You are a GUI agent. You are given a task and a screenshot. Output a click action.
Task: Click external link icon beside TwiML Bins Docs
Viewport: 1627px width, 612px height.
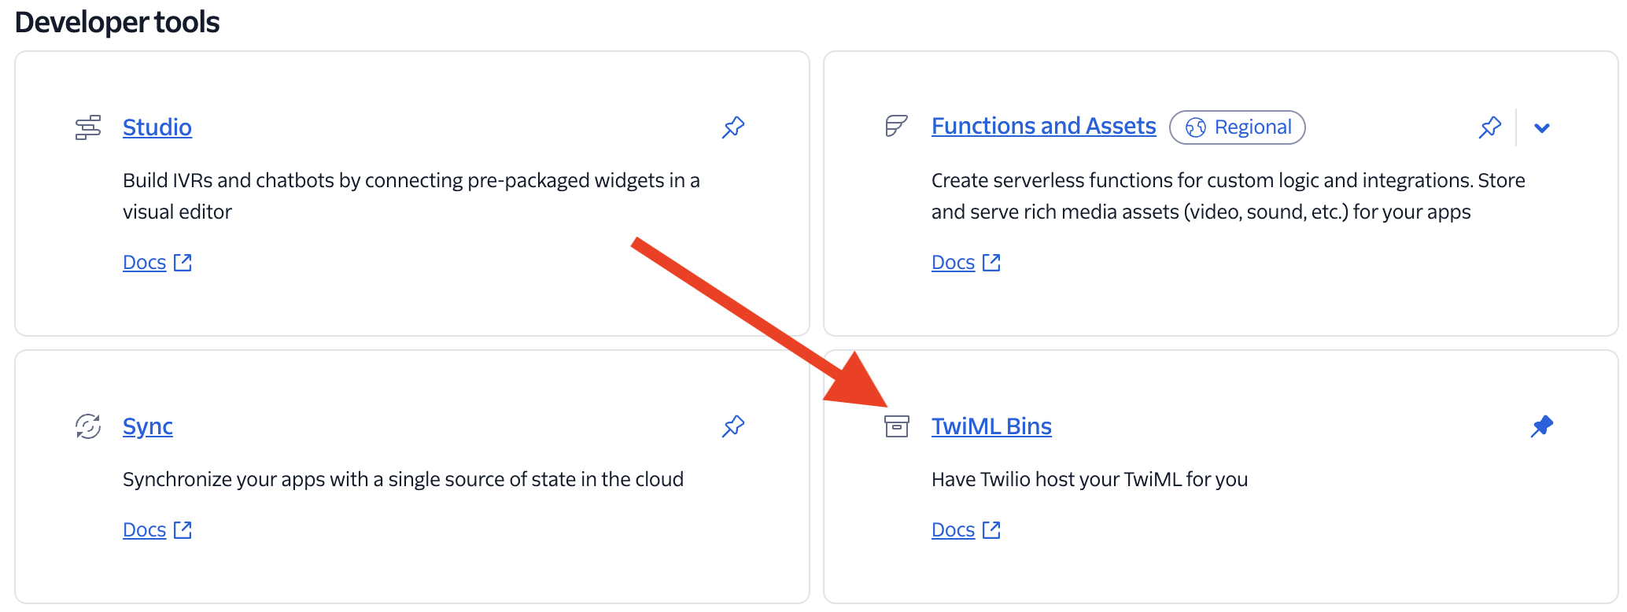point(991,530)
